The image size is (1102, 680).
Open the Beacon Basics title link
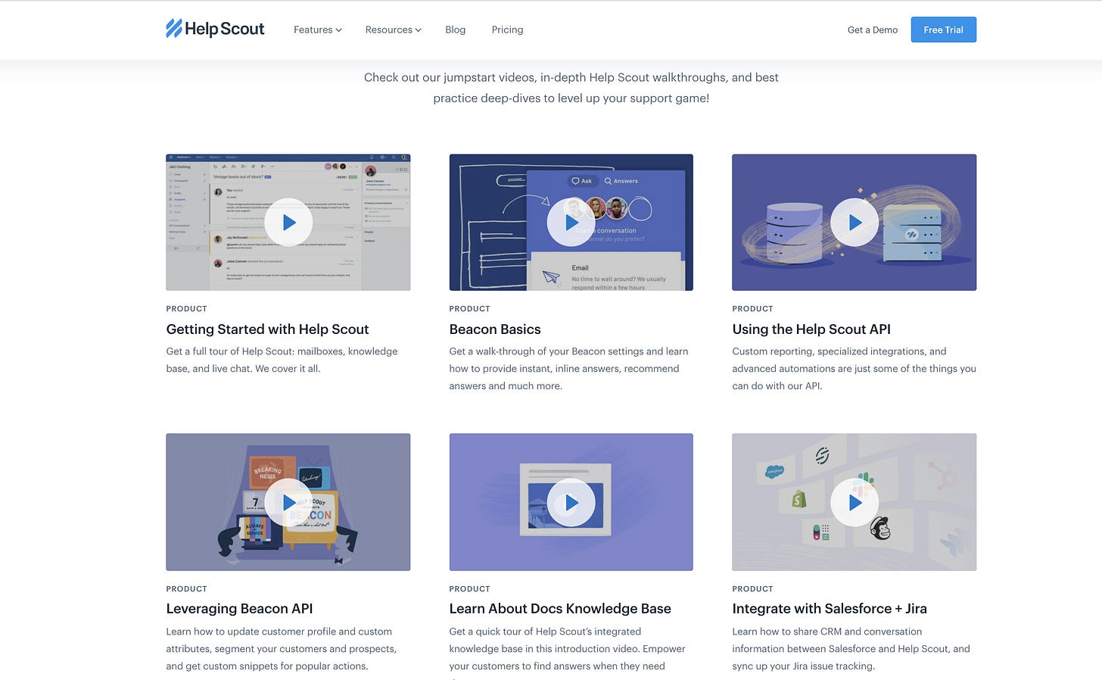pyautogui.click(x=495, y=329)
